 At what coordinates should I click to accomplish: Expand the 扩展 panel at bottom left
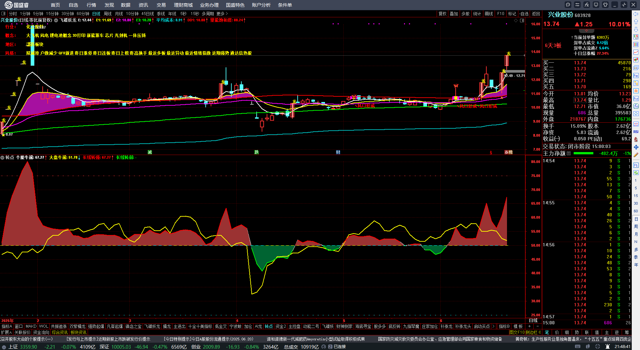pyautogui.click(x=6, y=332)
